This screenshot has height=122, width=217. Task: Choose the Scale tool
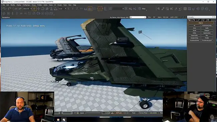point(47,9)
